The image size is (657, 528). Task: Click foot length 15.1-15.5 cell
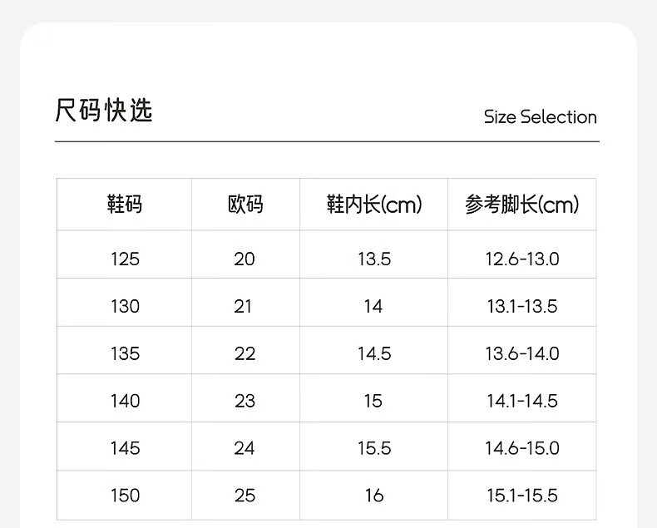tap(522, 496)
